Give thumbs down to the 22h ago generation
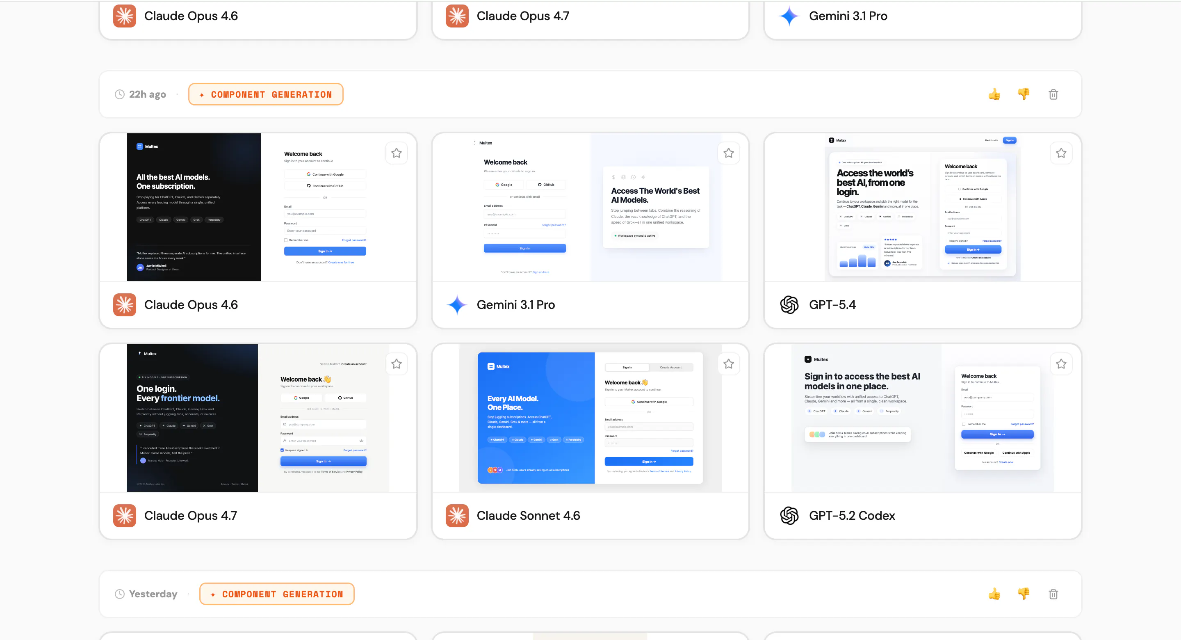This screenshot has height=640, width=1181. pos(1023,94)
